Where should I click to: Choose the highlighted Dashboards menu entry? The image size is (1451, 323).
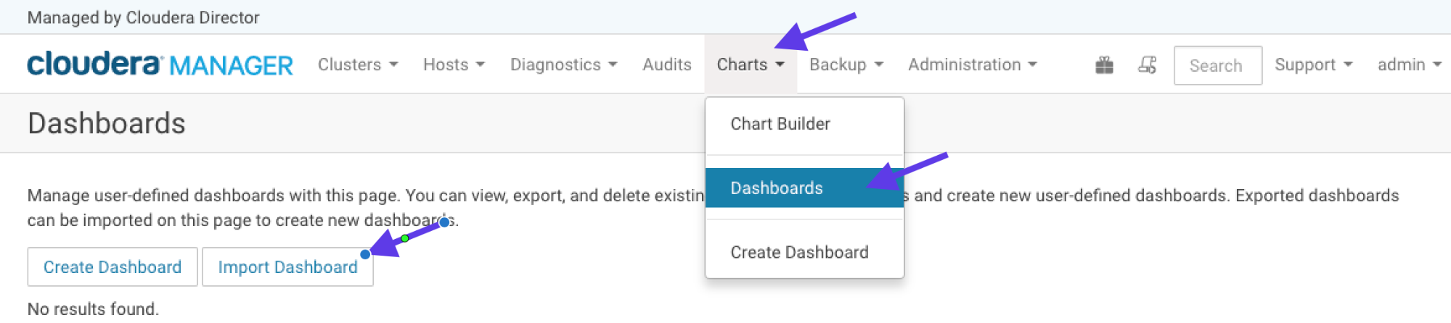[777, 188]
